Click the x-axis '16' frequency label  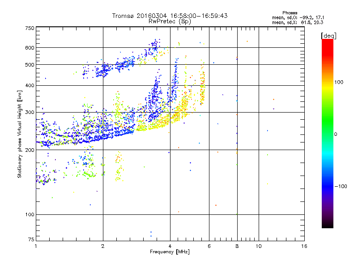[304, 246]
